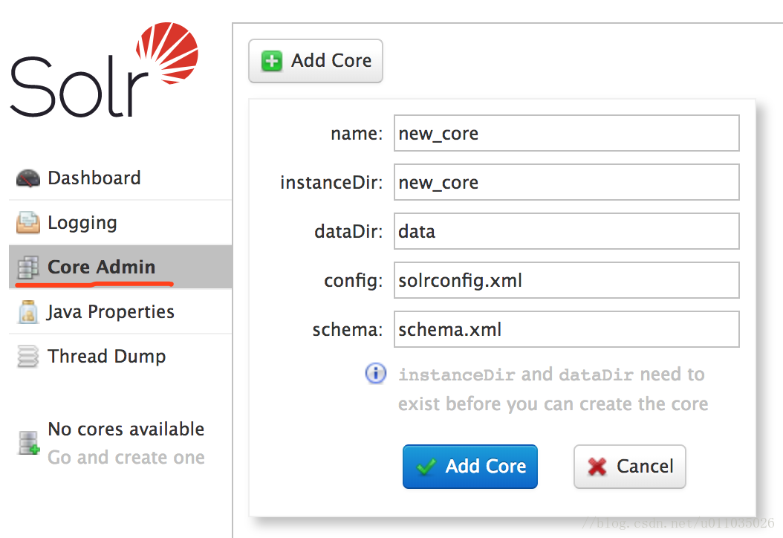Click the Thread Dump stack icon

[x=28, y=356]
